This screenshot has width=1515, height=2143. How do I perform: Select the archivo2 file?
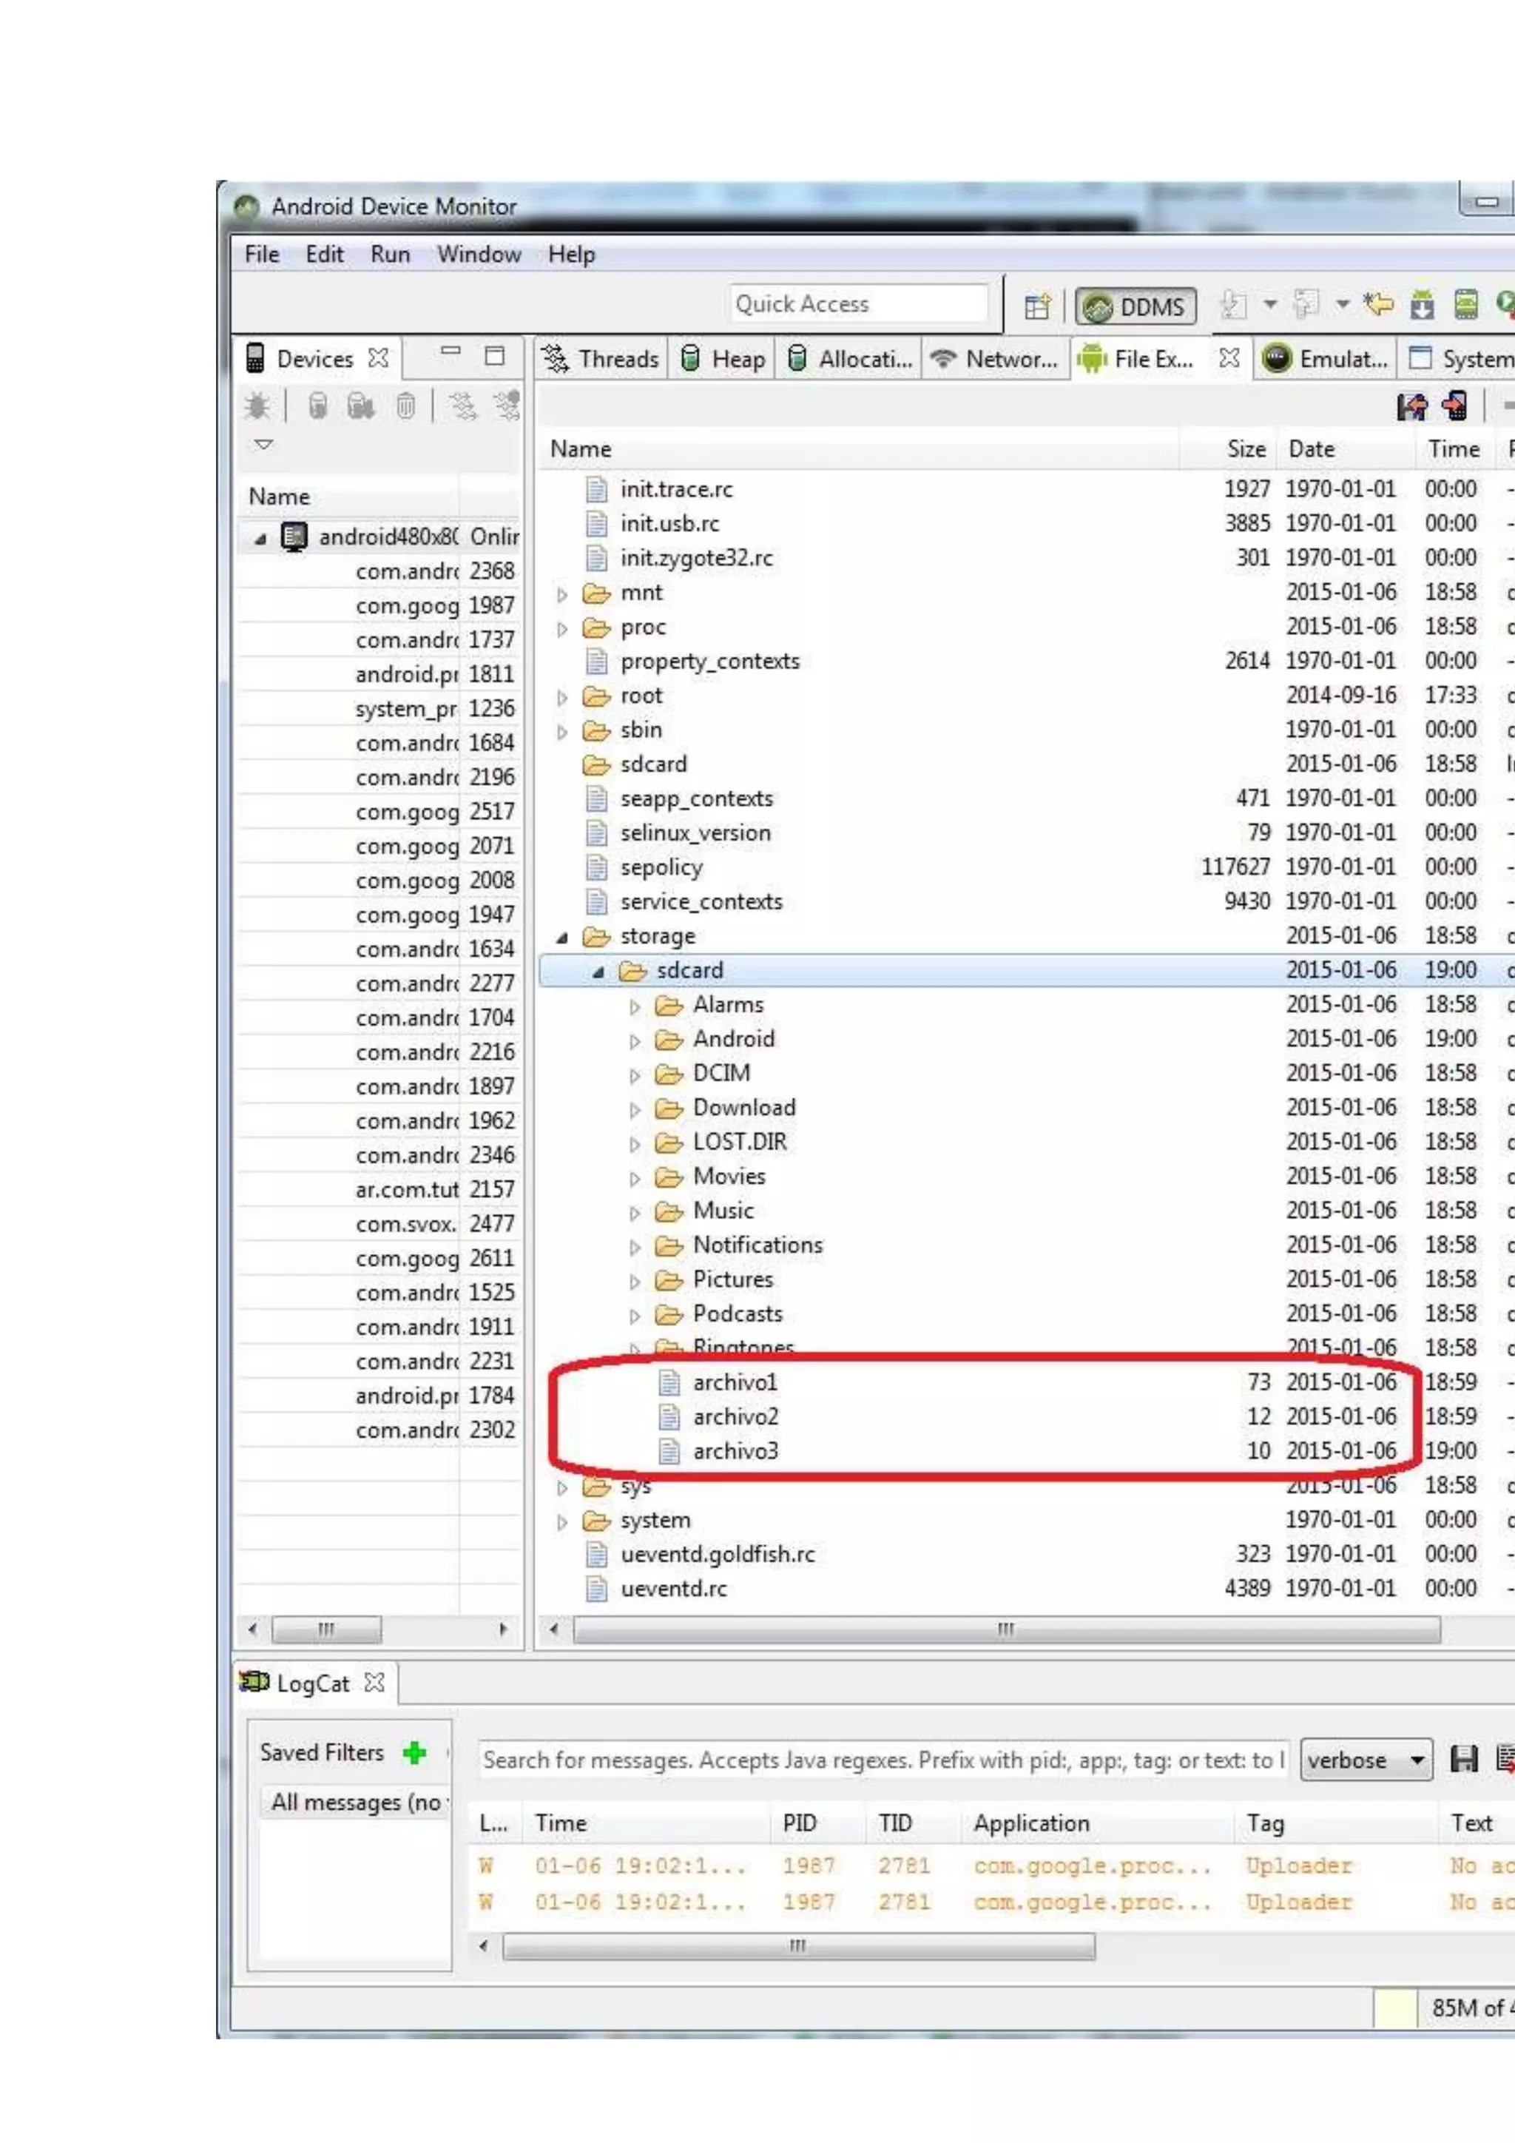click(x=735, y=1416)
